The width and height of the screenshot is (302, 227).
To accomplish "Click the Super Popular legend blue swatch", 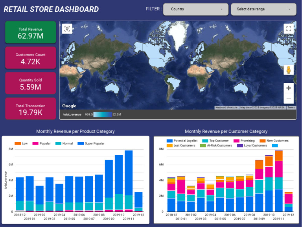I will coord(81,143).
